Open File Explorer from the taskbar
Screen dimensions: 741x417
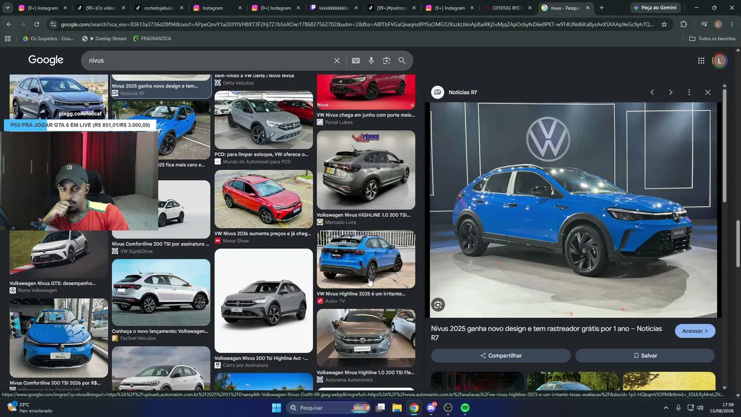(397, 408)
